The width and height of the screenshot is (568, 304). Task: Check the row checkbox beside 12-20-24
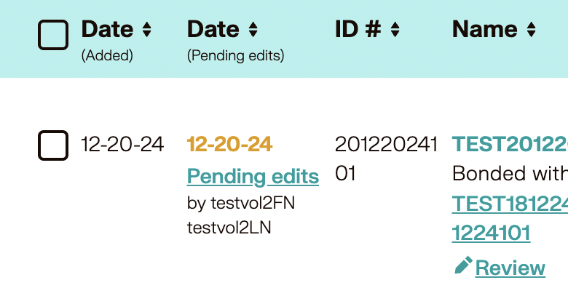click(53, 145)
